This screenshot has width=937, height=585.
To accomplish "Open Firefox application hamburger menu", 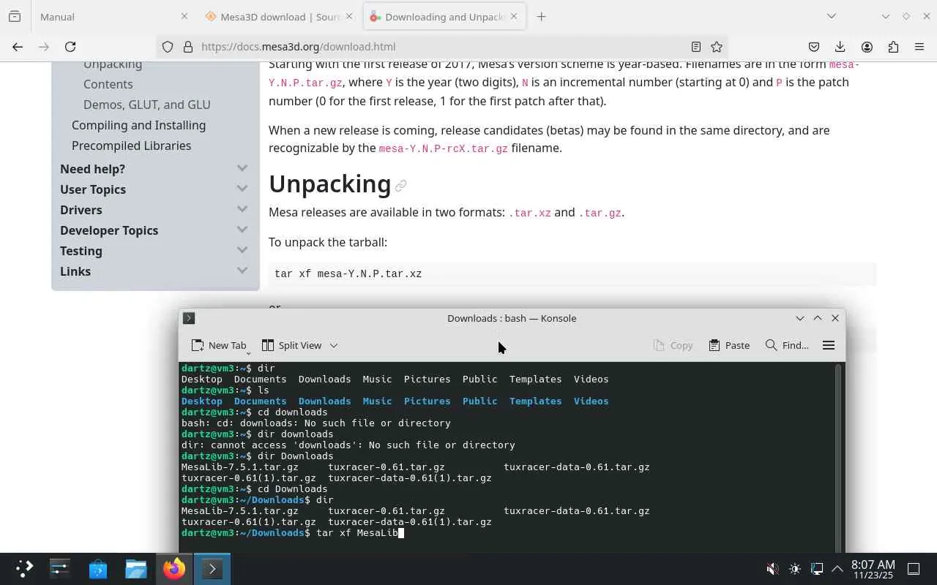I will point(919,47).
